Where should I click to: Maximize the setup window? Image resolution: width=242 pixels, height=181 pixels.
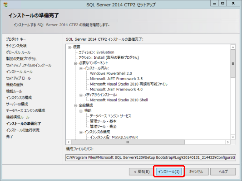223,3
